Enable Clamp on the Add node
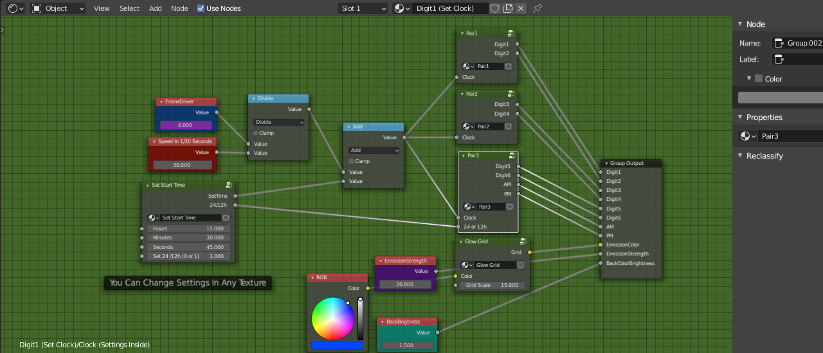Viewport: 823px width, 353px height. click(351, 161)
